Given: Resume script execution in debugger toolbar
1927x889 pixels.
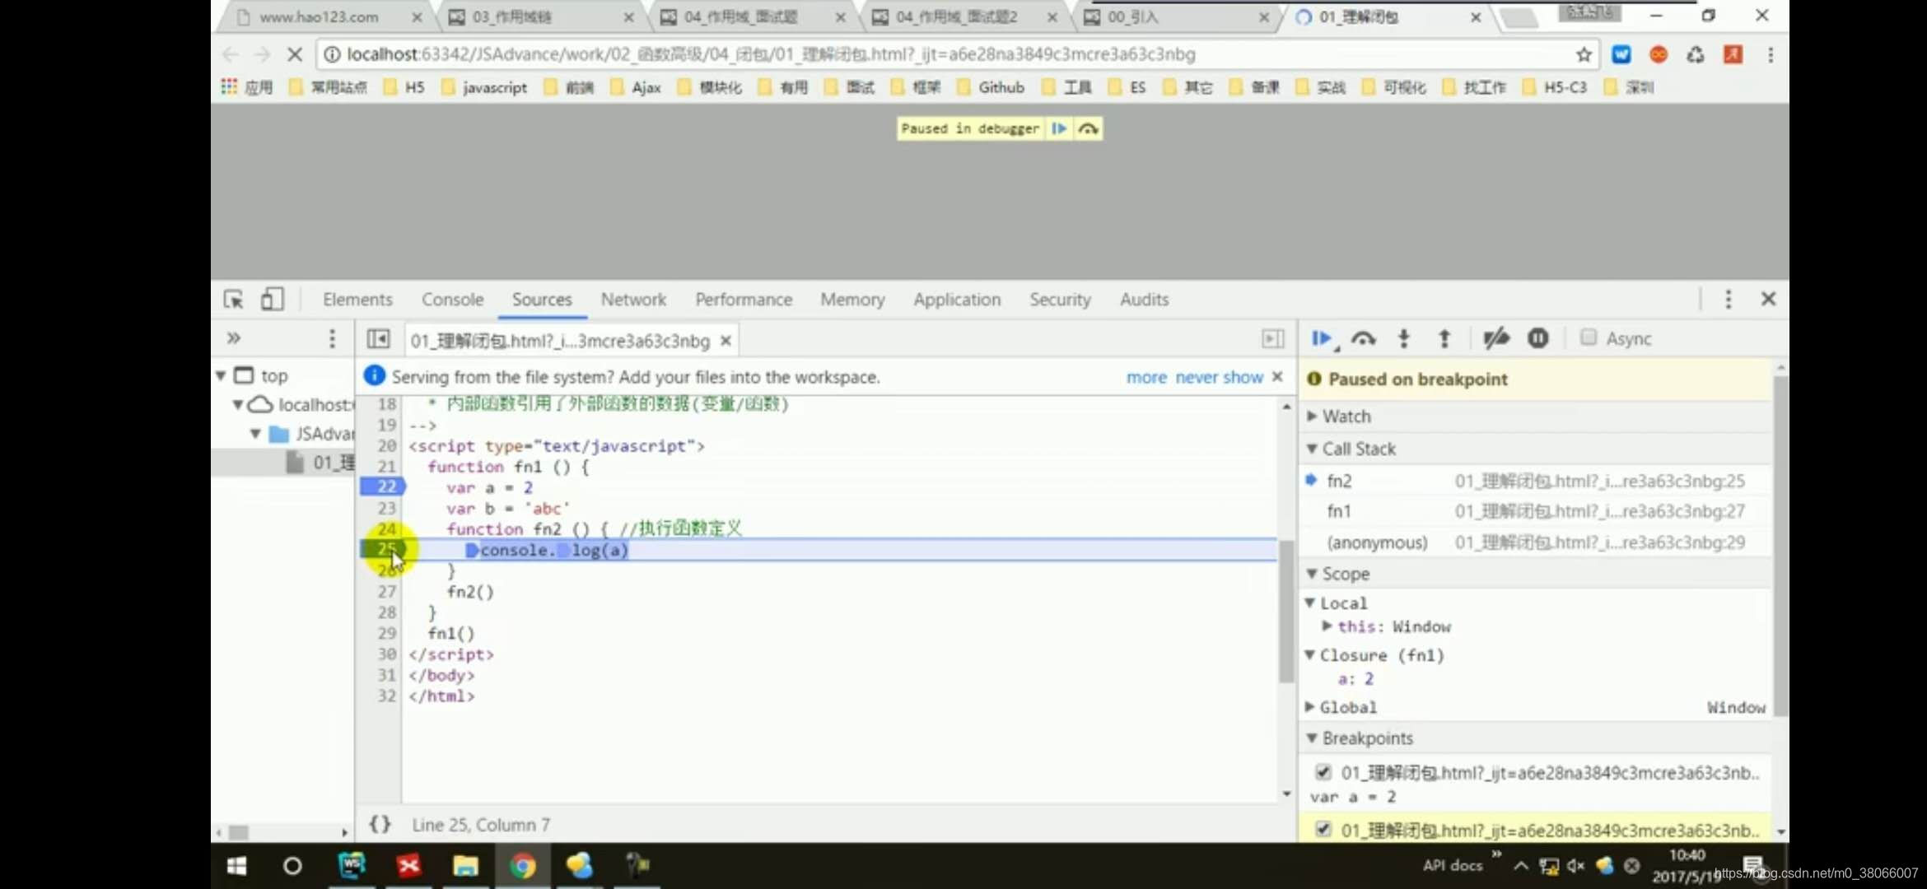Looking at the screenshot, I should click(1321, 338).
